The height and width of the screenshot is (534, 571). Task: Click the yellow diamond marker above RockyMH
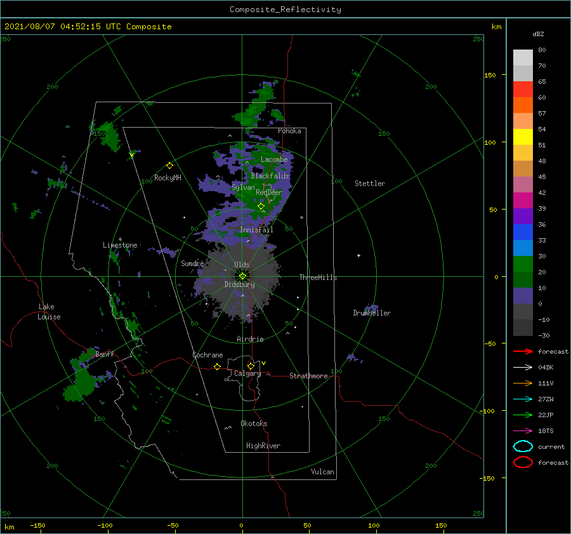[169, 166]
